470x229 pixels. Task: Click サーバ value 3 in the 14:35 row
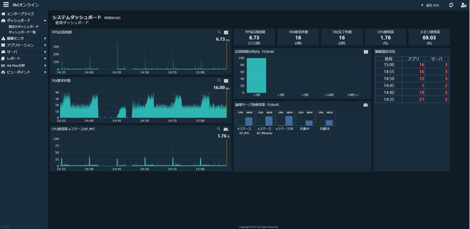446,100
